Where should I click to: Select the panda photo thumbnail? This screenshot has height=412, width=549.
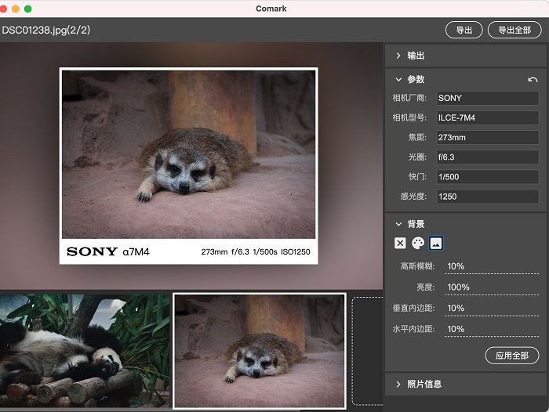tap(85, 349)
